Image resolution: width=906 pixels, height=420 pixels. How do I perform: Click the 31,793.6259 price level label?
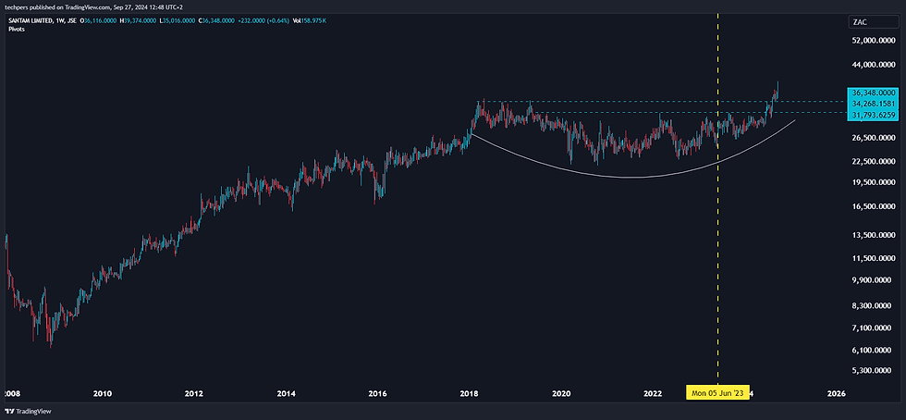pos(873,115)
